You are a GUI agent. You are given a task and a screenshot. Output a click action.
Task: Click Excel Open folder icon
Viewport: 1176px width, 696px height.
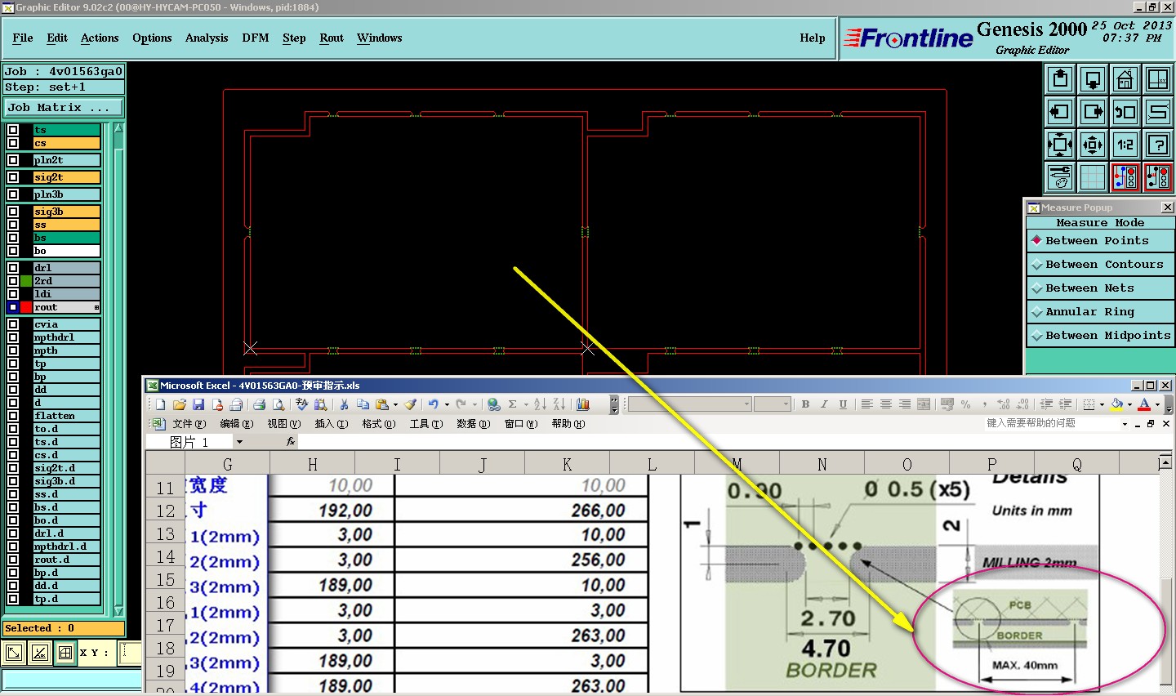coord(180,404)
